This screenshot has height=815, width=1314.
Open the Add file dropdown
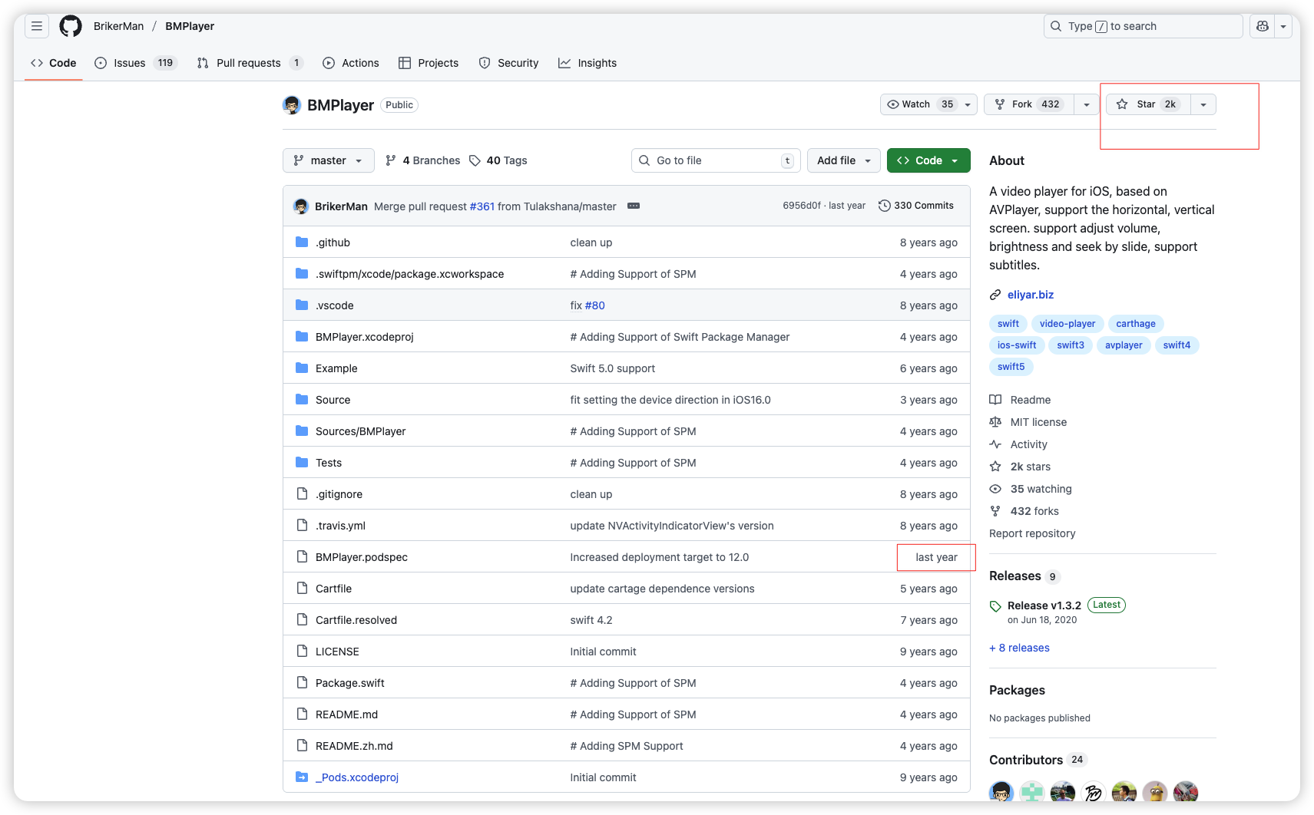(x=844, y=160)
